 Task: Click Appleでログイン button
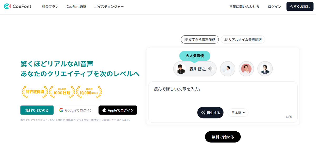pyautogui.click(x=118, y=110)
